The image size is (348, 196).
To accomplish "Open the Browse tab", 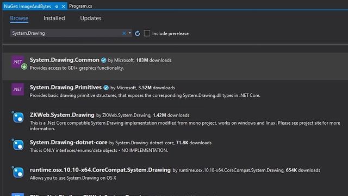I will pyautogui.click(x=19, y=18).
